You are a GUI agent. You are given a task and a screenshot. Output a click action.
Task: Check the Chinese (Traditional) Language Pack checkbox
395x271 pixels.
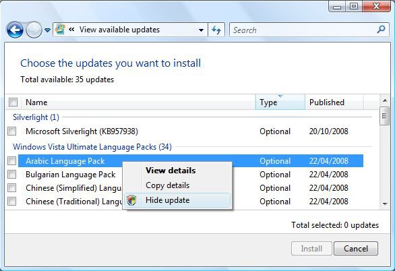(12, 202)
